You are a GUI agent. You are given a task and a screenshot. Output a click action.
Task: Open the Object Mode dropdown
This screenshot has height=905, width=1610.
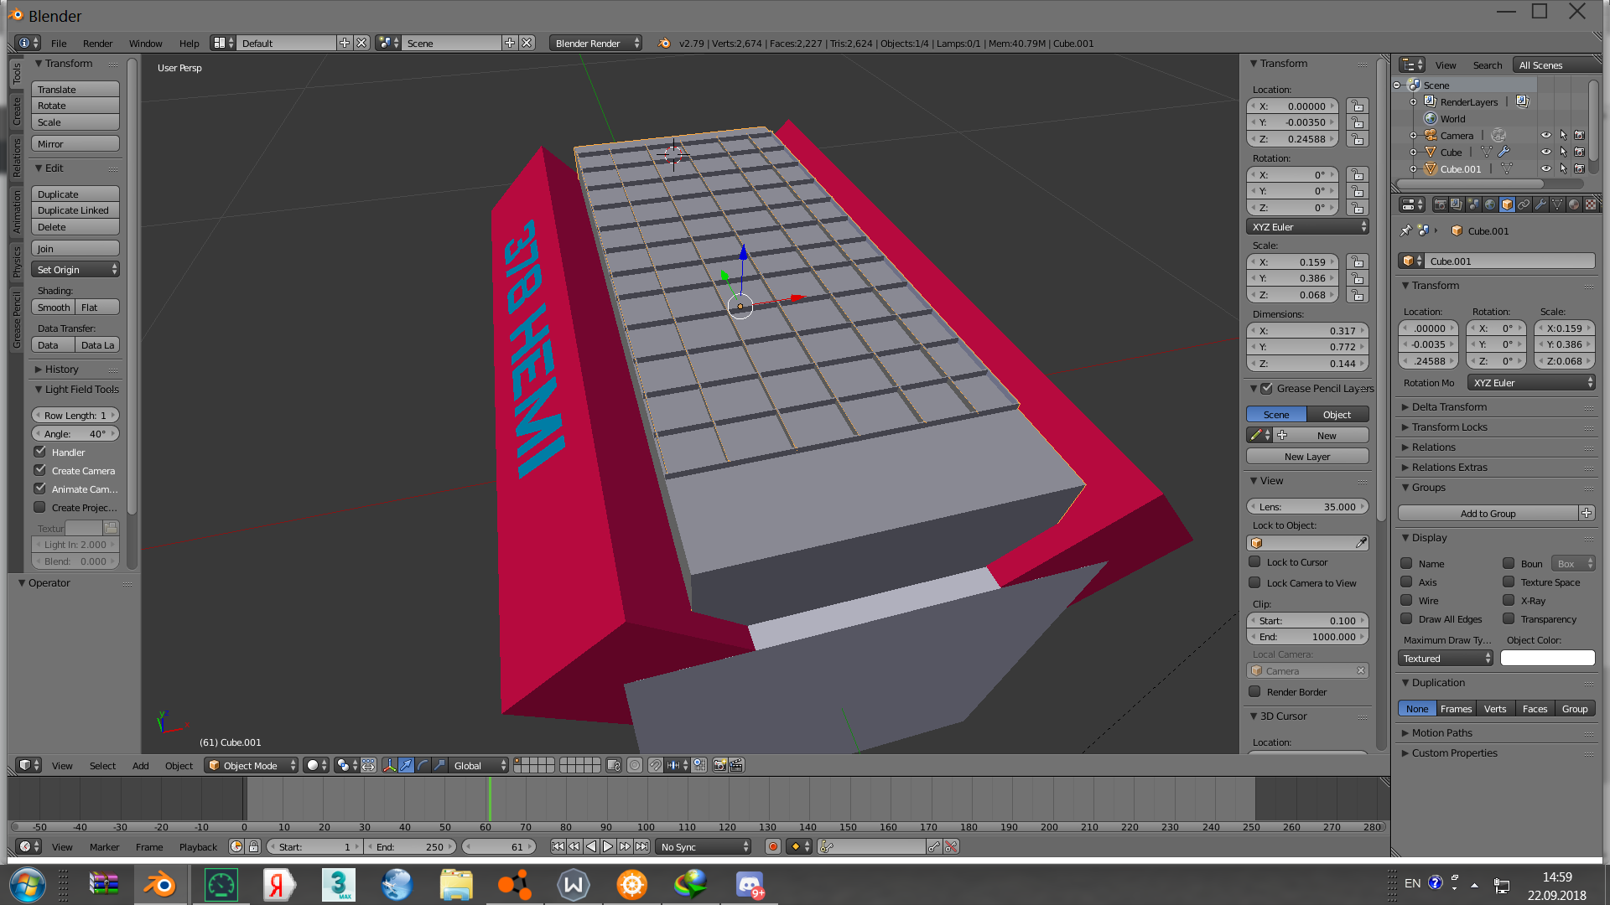coord(252,765)
